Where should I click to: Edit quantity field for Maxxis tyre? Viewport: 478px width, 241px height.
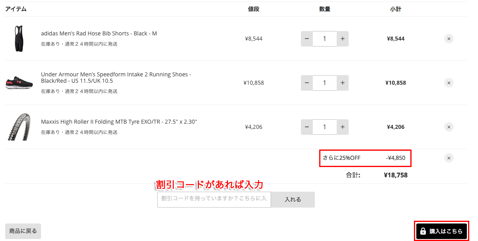[324, 127]
